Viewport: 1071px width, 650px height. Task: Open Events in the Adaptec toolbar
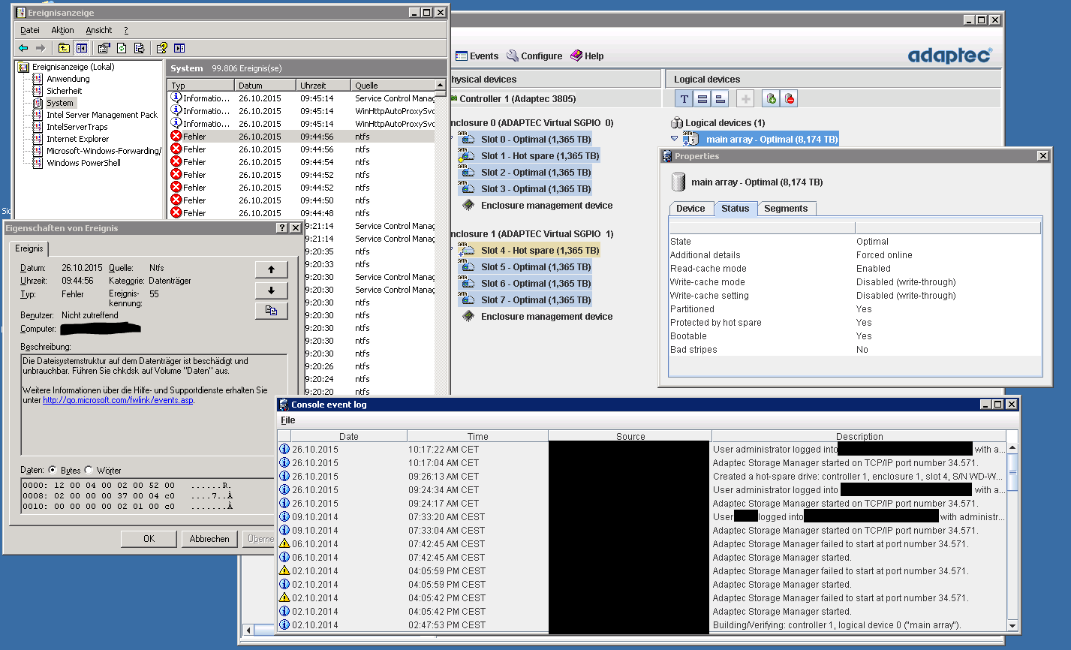[477, 56]
